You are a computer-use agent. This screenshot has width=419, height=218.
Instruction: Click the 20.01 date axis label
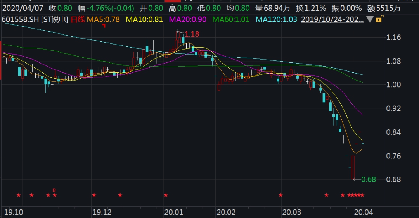174,213
